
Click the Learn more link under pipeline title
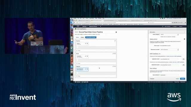(x=98, y=34)
